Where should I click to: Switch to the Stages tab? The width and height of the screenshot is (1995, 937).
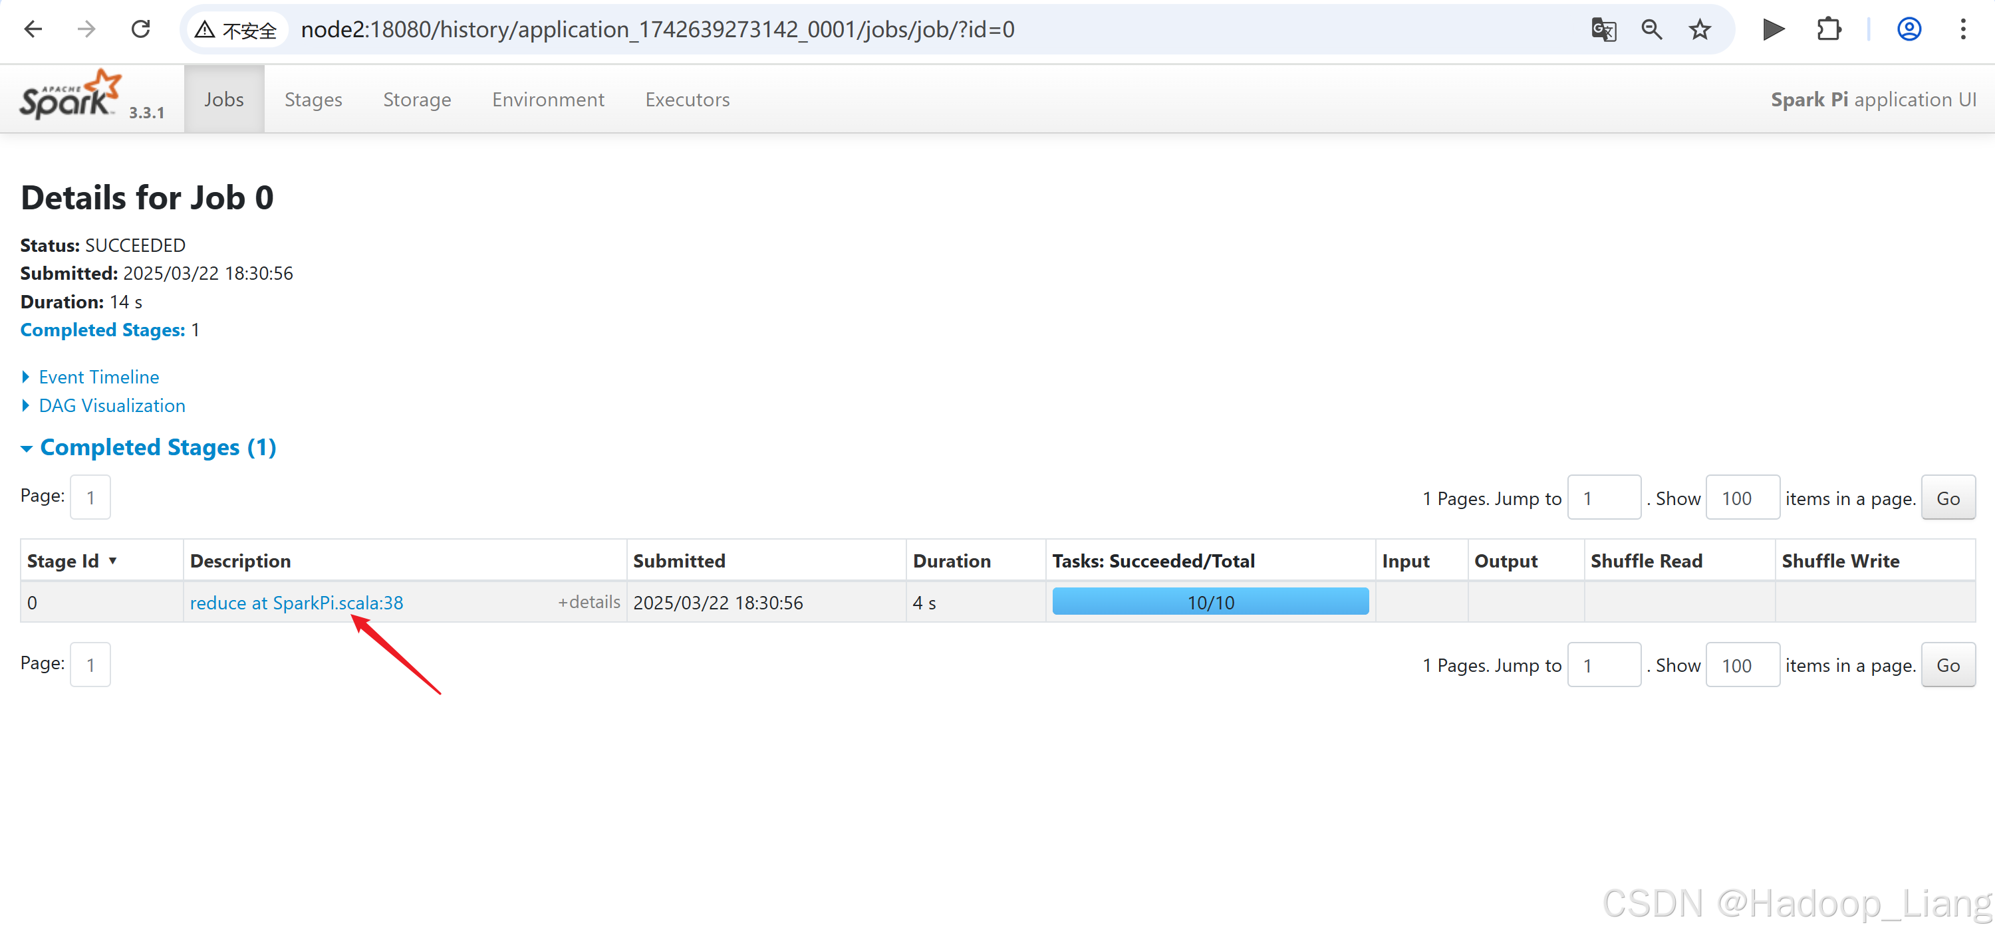[313, 100]
